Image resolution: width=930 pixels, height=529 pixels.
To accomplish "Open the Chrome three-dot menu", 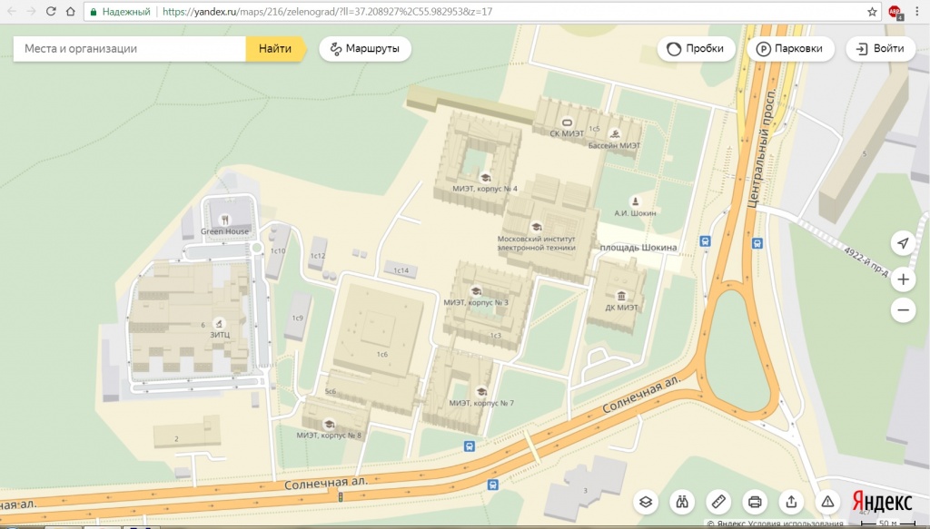I will pos(917,12).
